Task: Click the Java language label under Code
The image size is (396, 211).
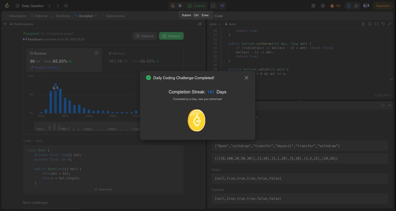Action: coord(39,141)
